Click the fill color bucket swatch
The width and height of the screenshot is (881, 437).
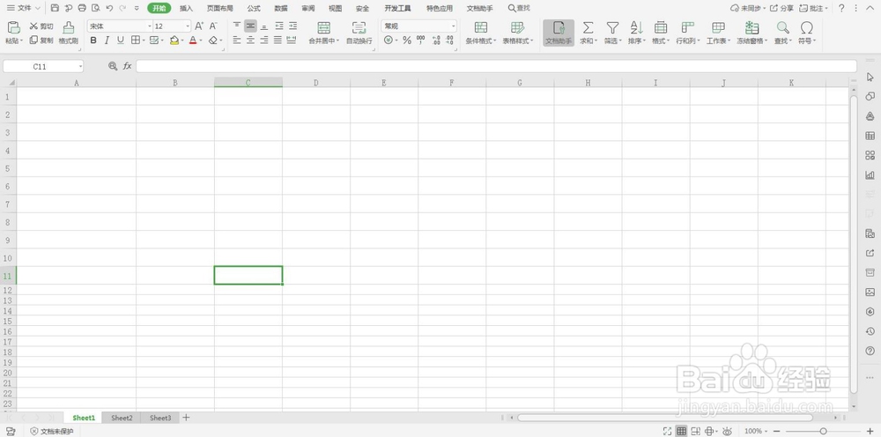tap(174, 41)
